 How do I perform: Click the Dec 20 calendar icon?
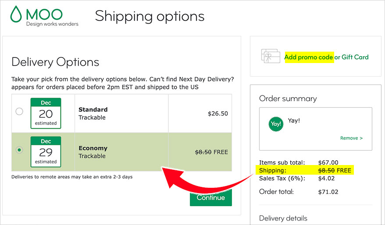(46, 113)
